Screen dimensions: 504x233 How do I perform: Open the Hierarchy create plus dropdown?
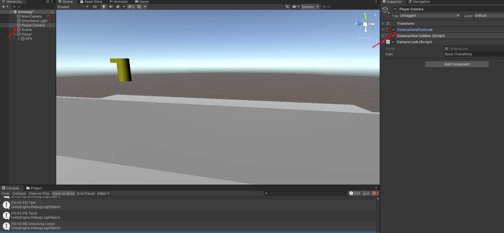5,7
